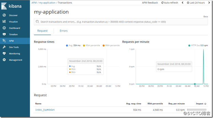Sort table by Avg. resp. time header
Viewport: 213px width, 118px height.
[x=134, y=103]
